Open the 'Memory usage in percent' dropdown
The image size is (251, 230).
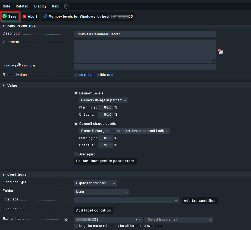pos(104,101)
